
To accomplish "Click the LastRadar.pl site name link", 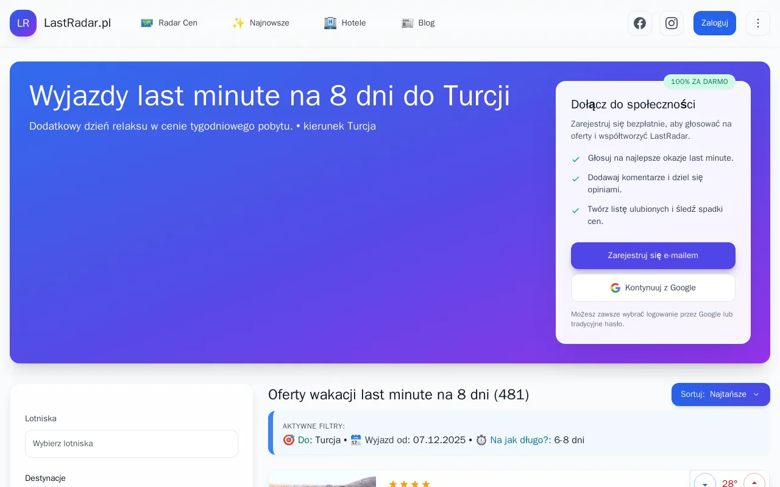I will (x=77, y=23).
